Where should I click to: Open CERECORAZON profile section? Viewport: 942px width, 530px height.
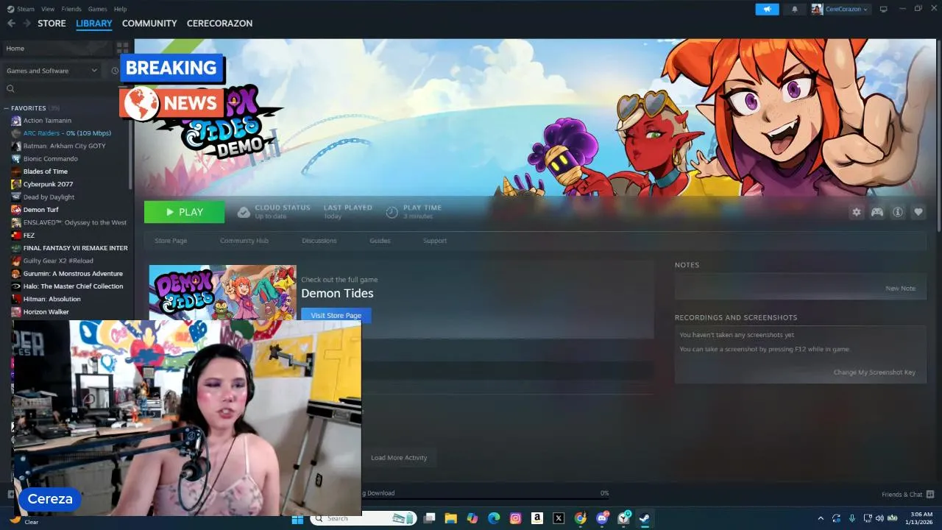click(219, 24)
